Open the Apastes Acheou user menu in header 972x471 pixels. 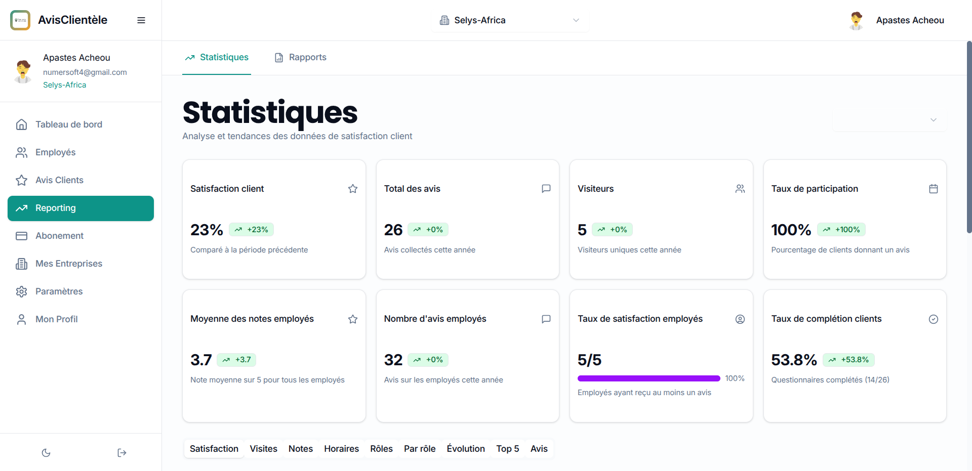coord(897,20)
